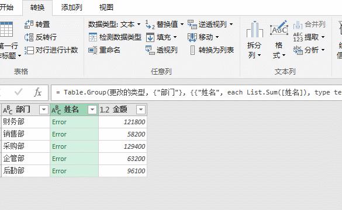
Task: Select the 销售部 cell
Action: tap(26, 134)
